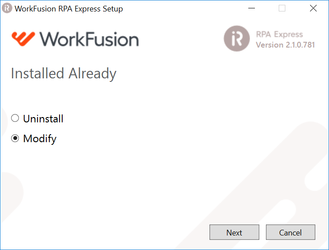Click the Next button

234,232
